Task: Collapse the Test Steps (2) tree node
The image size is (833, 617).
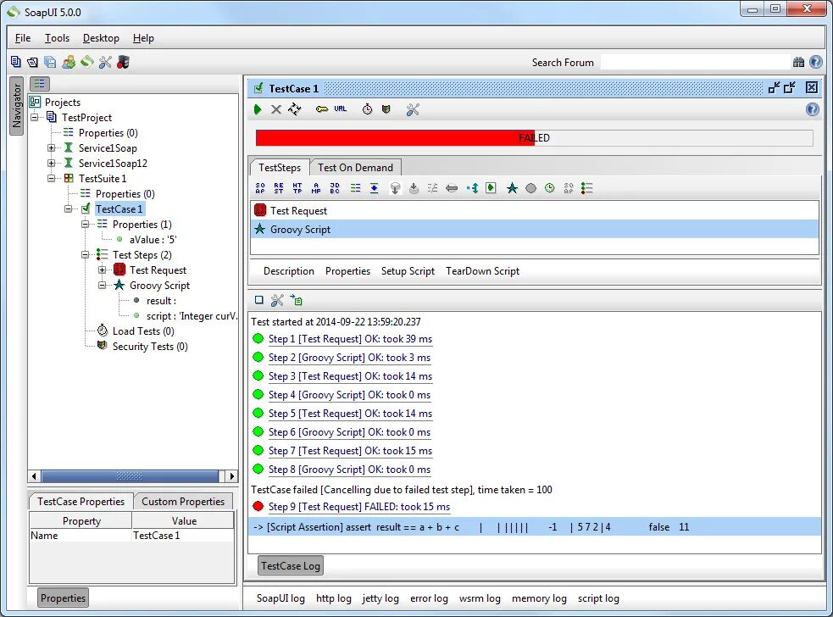Action: click(x=86, y=254)
